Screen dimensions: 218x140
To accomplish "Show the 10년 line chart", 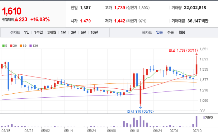I will 94,32.
